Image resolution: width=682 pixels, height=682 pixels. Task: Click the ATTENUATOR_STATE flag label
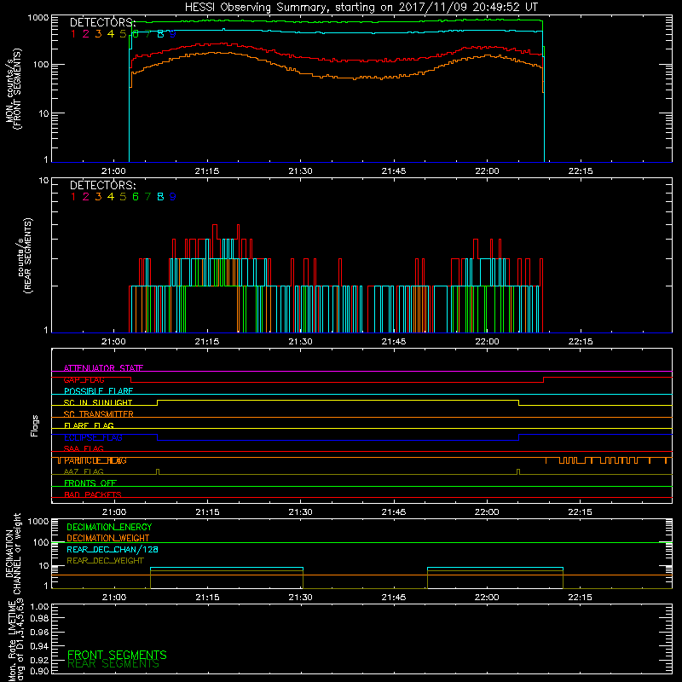pyautogui.click(x=103, y=368)
